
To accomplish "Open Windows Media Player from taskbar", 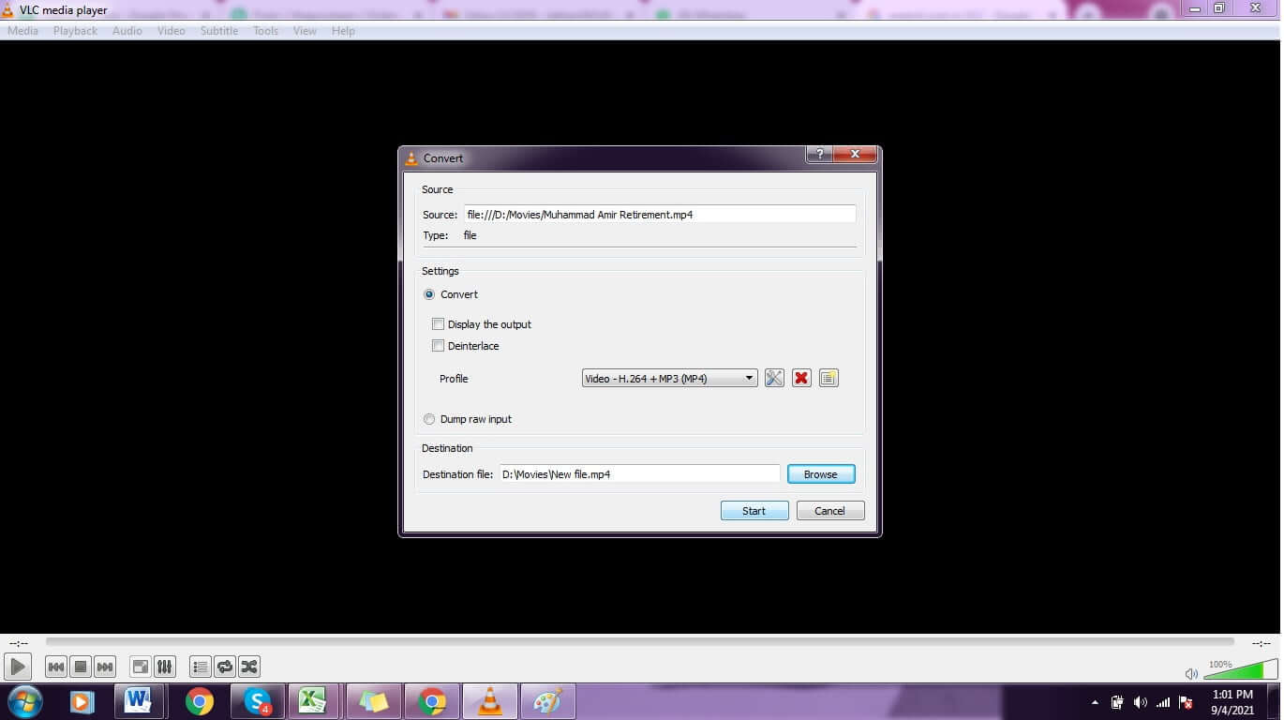I will point(82,701).
